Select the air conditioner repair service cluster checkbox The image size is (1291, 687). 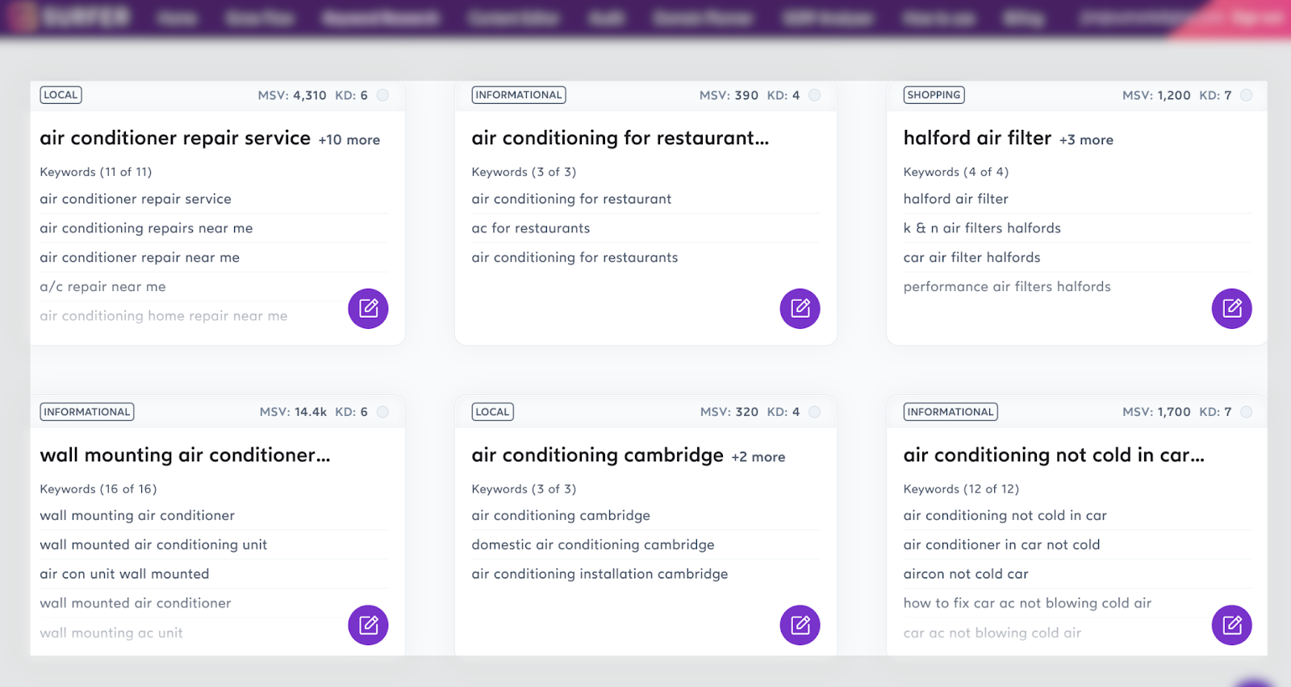point(383,95)
